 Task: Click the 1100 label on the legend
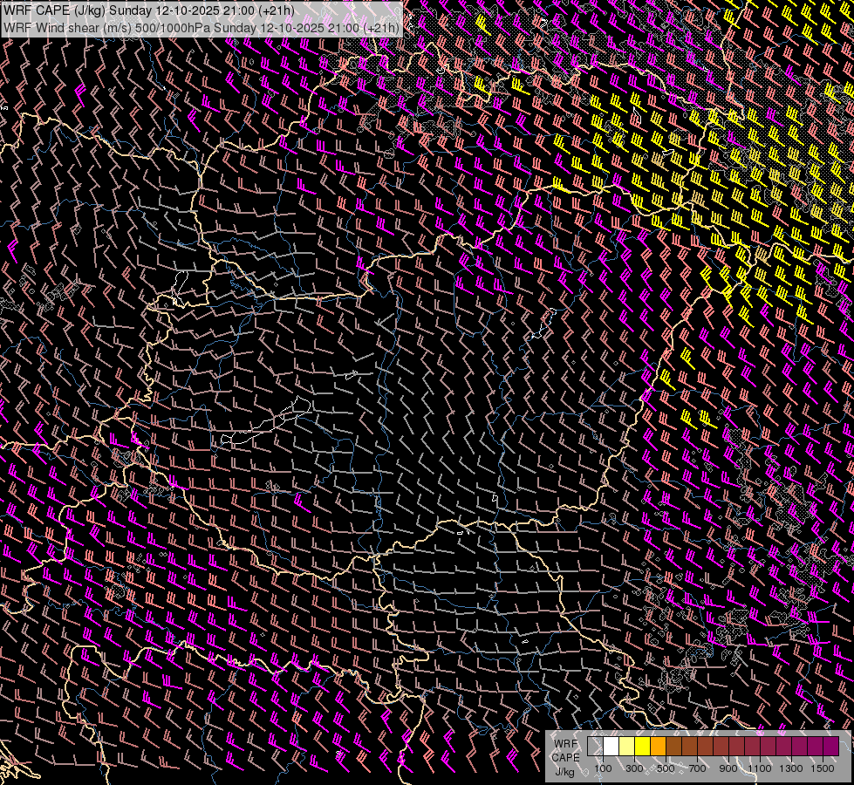click(x=760, y=768)
